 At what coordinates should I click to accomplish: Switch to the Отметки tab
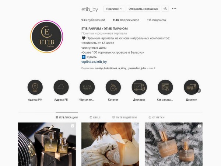click(157, 117)
